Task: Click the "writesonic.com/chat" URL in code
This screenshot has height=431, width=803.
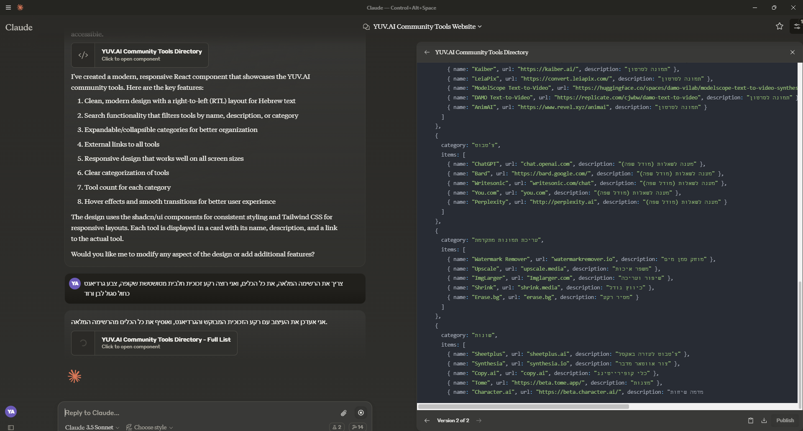Action: pos(562,183)
